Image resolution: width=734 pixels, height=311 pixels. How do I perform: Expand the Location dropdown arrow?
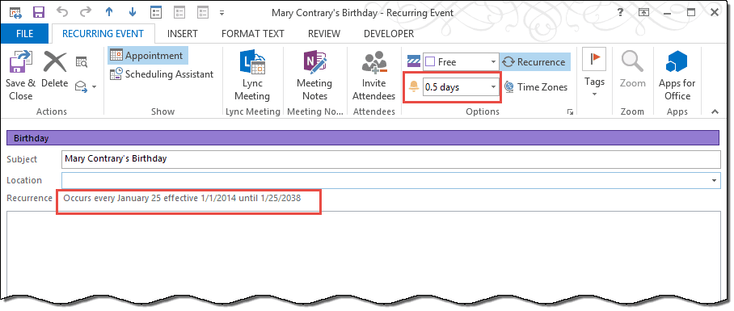(714, 180)
